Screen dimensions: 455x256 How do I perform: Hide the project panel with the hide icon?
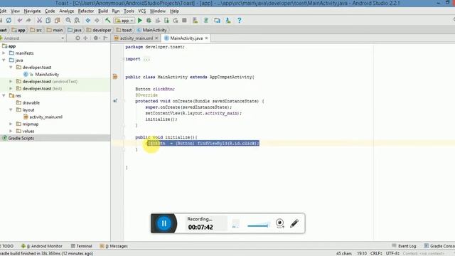105,38
